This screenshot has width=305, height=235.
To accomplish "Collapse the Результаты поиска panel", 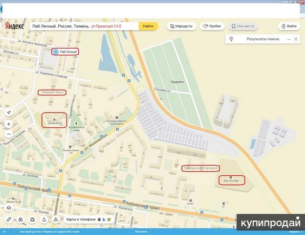I will (289, 39).
